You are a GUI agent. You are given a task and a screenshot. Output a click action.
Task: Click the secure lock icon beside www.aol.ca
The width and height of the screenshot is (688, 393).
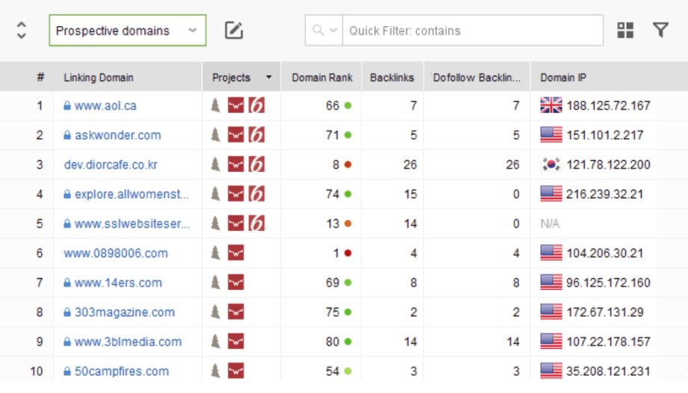(67, 105)
